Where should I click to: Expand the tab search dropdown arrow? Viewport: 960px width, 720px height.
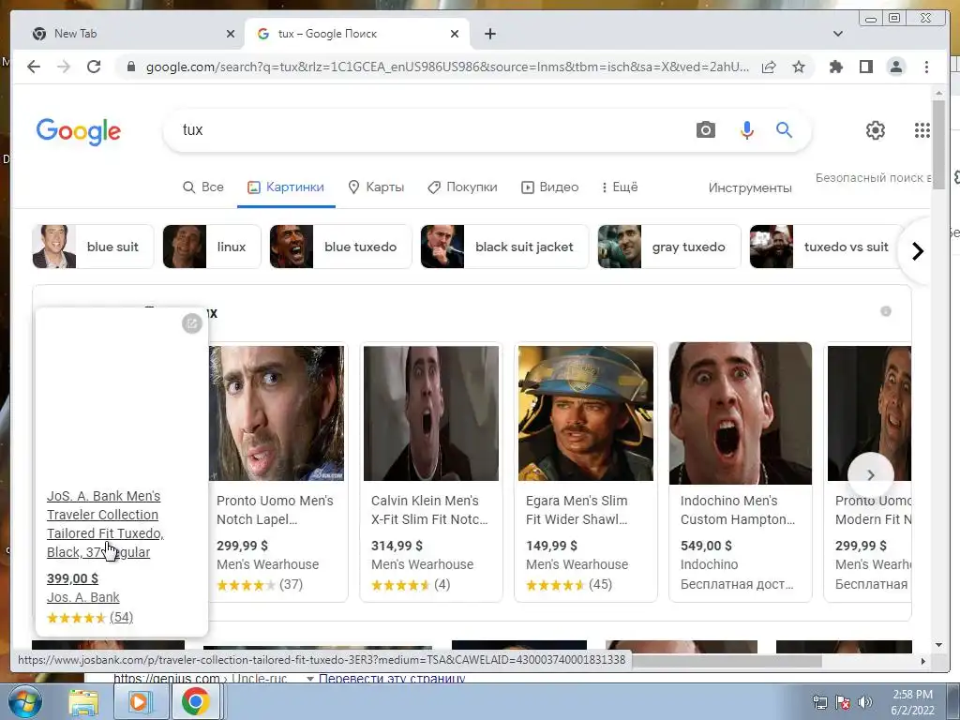pyautogui.click(x=838, y=34)
